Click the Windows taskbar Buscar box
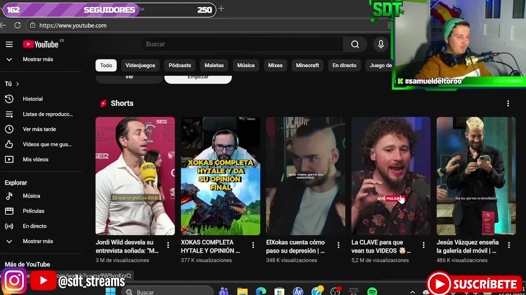526x295 pixels. pyautogui.click(x=168, y=291)
